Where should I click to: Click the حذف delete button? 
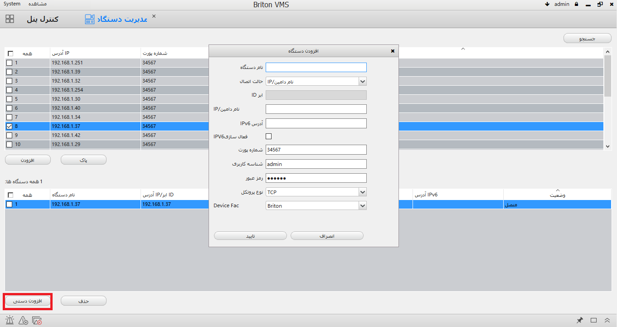83,301
